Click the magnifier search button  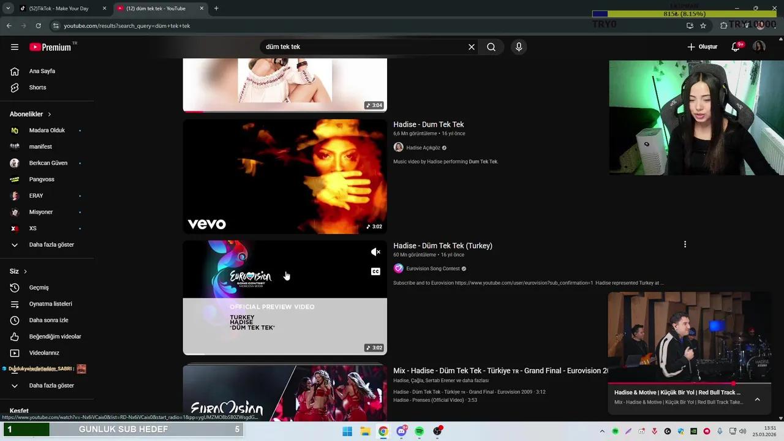(491, 47)
